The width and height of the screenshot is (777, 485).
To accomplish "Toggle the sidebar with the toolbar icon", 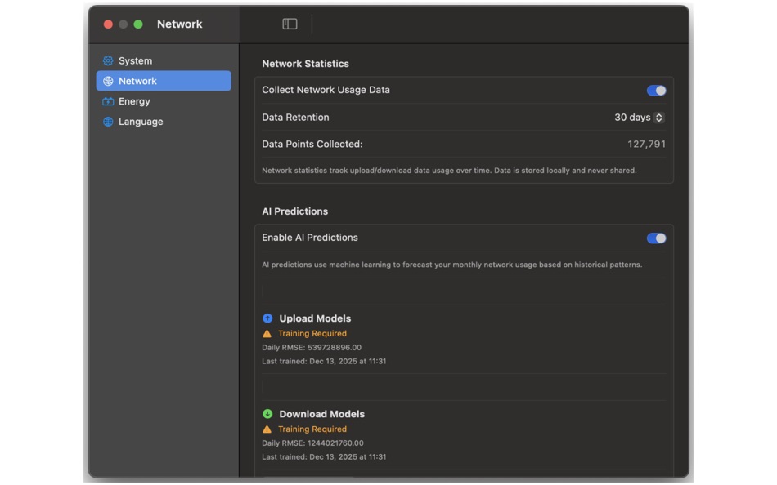I will 289,24.
